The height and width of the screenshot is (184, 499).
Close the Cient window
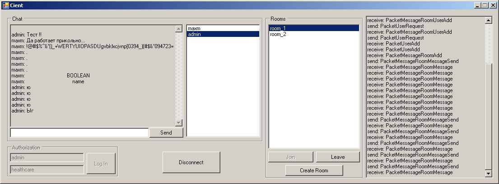(x=493, y=5)
